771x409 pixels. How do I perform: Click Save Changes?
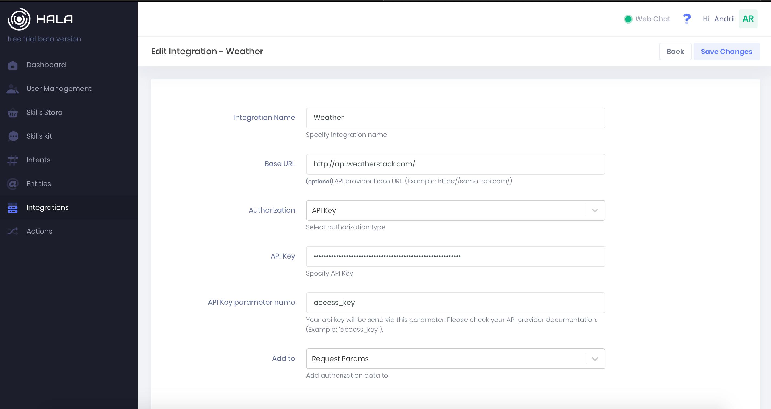[726, 51]
